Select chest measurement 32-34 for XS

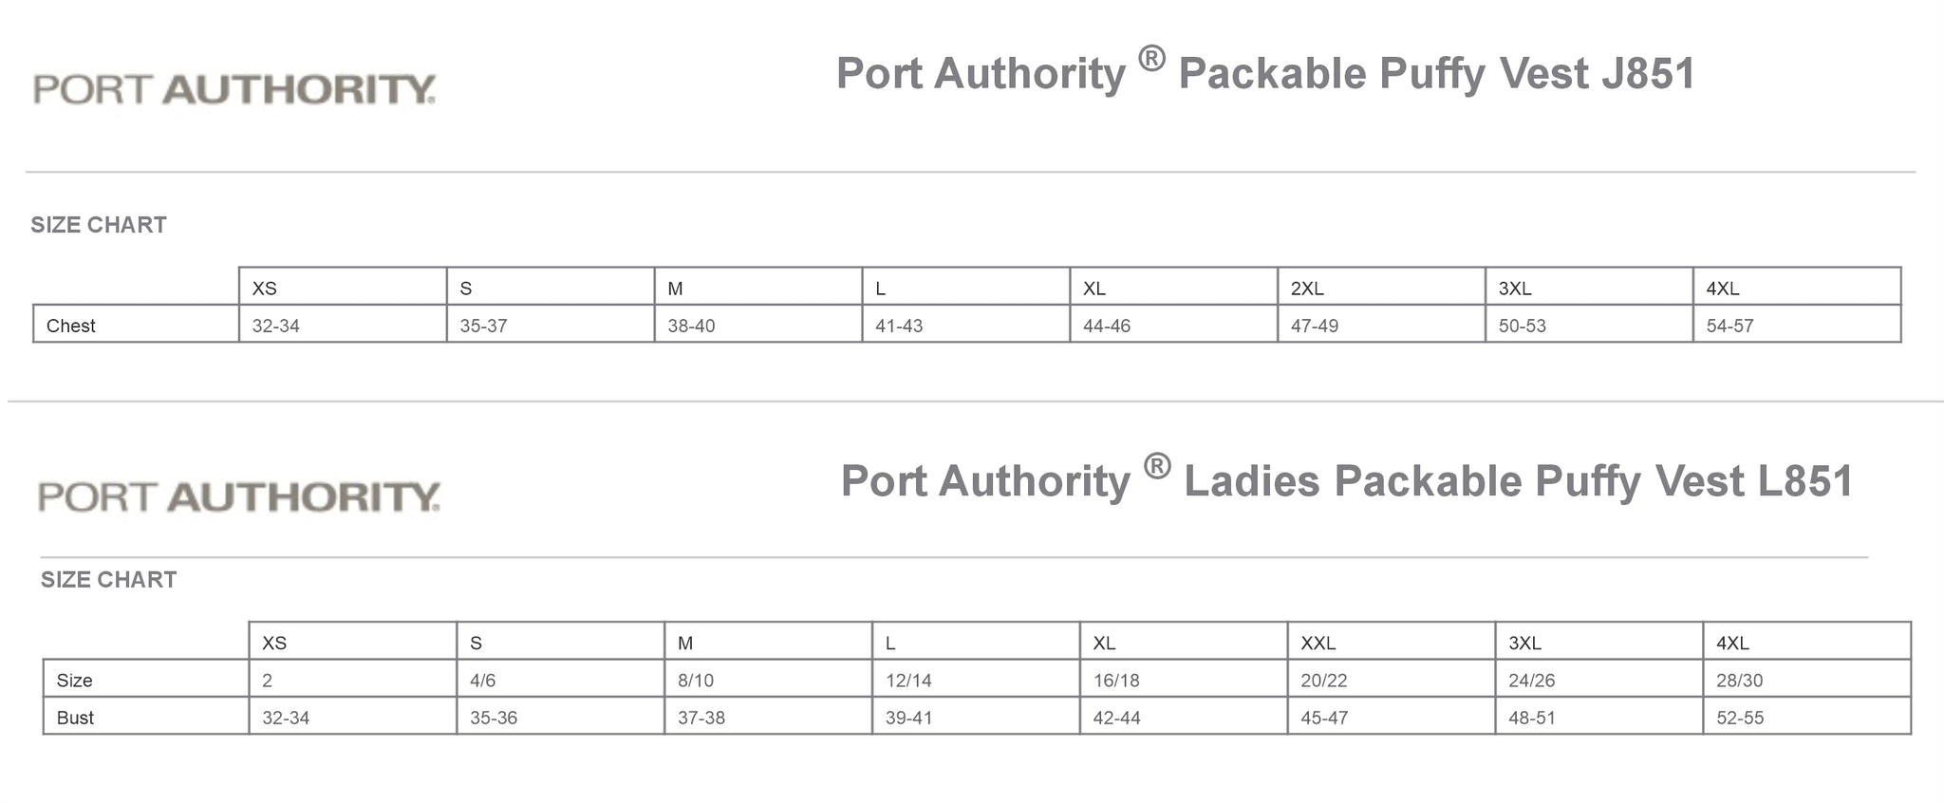[343, 325]
